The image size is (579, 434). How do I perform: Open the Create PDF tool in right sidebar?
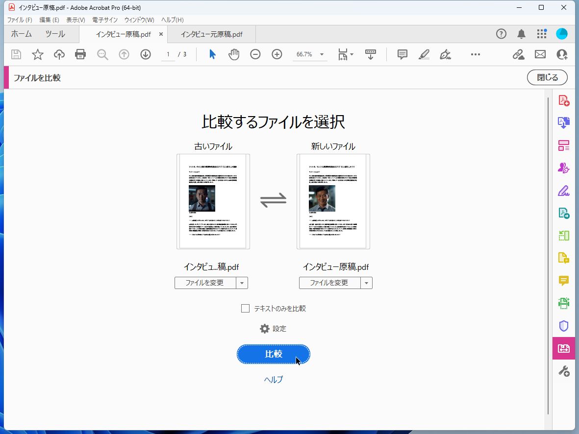click(563, 100)
